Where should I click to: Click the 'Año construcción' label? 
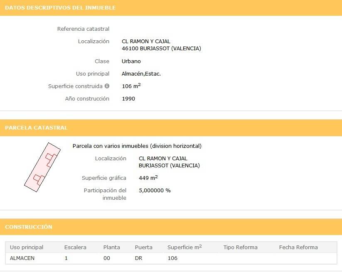pos(87,99)
